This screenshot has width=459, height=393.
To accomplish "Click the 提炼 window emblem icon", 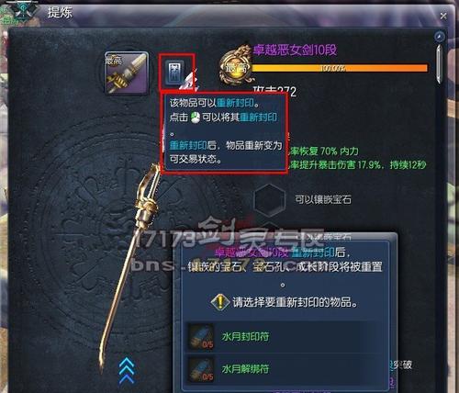I will 21,11.
